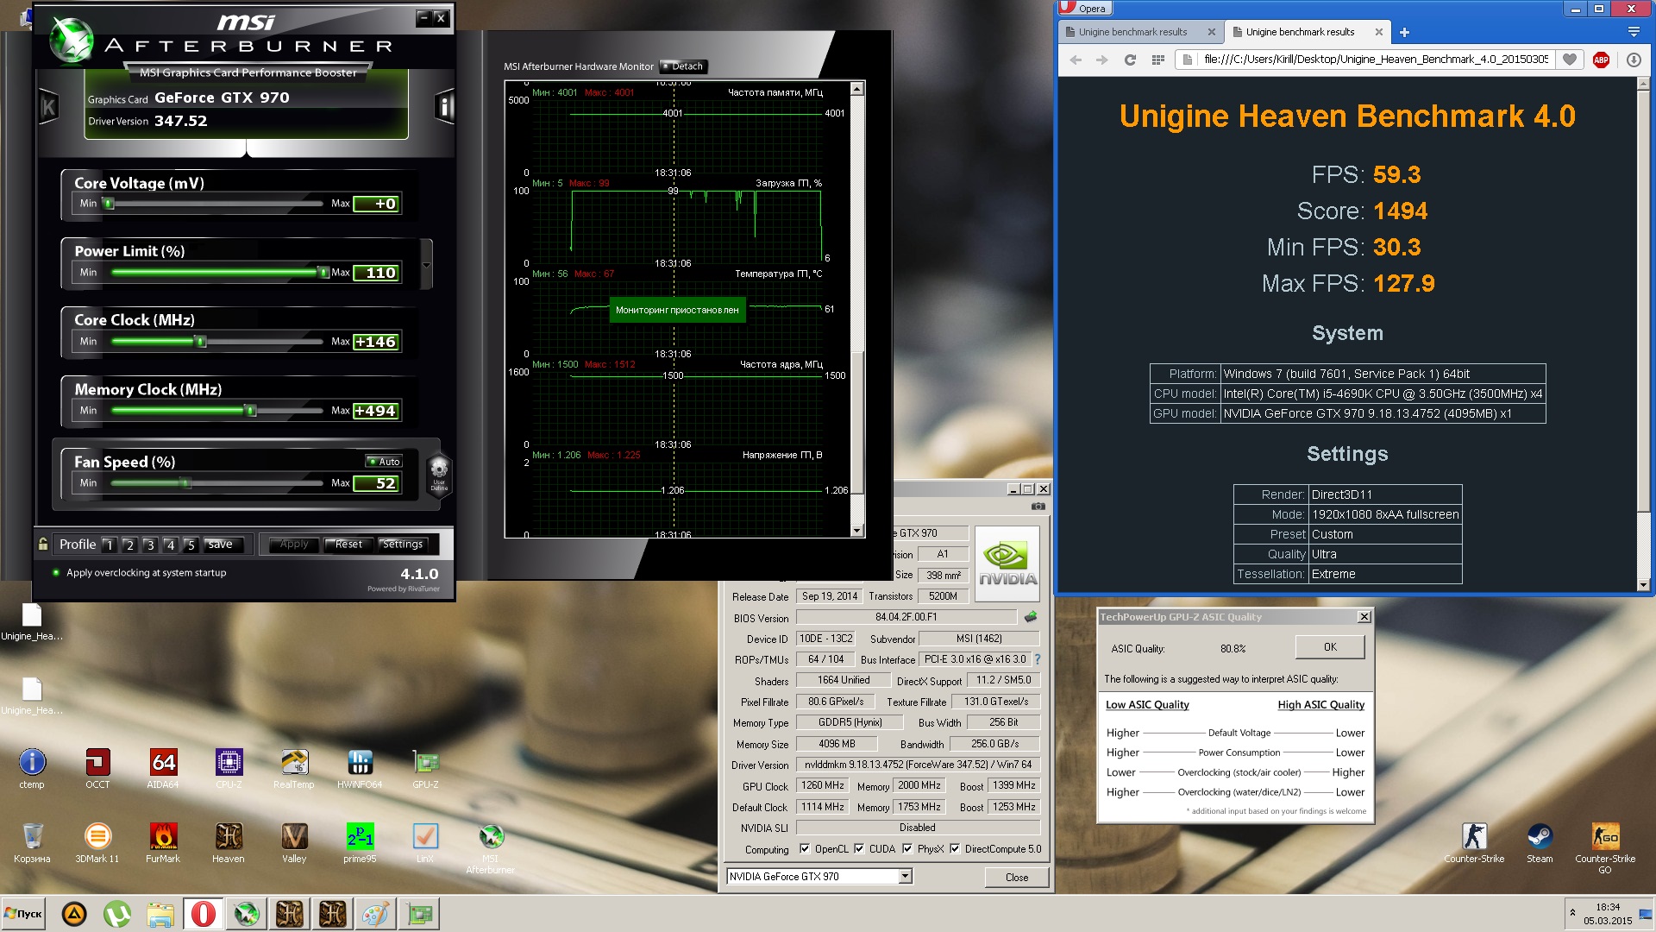Click the Afterburner info 'i' side icon
1656x932 pixels.
444,106
